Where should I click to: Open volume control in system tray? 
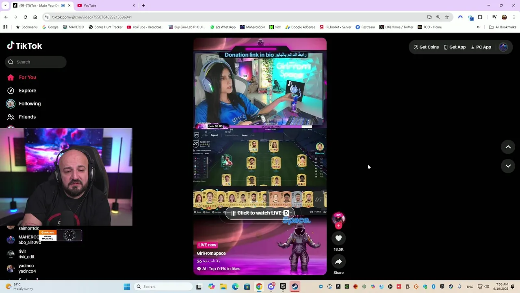click(487, 286)
